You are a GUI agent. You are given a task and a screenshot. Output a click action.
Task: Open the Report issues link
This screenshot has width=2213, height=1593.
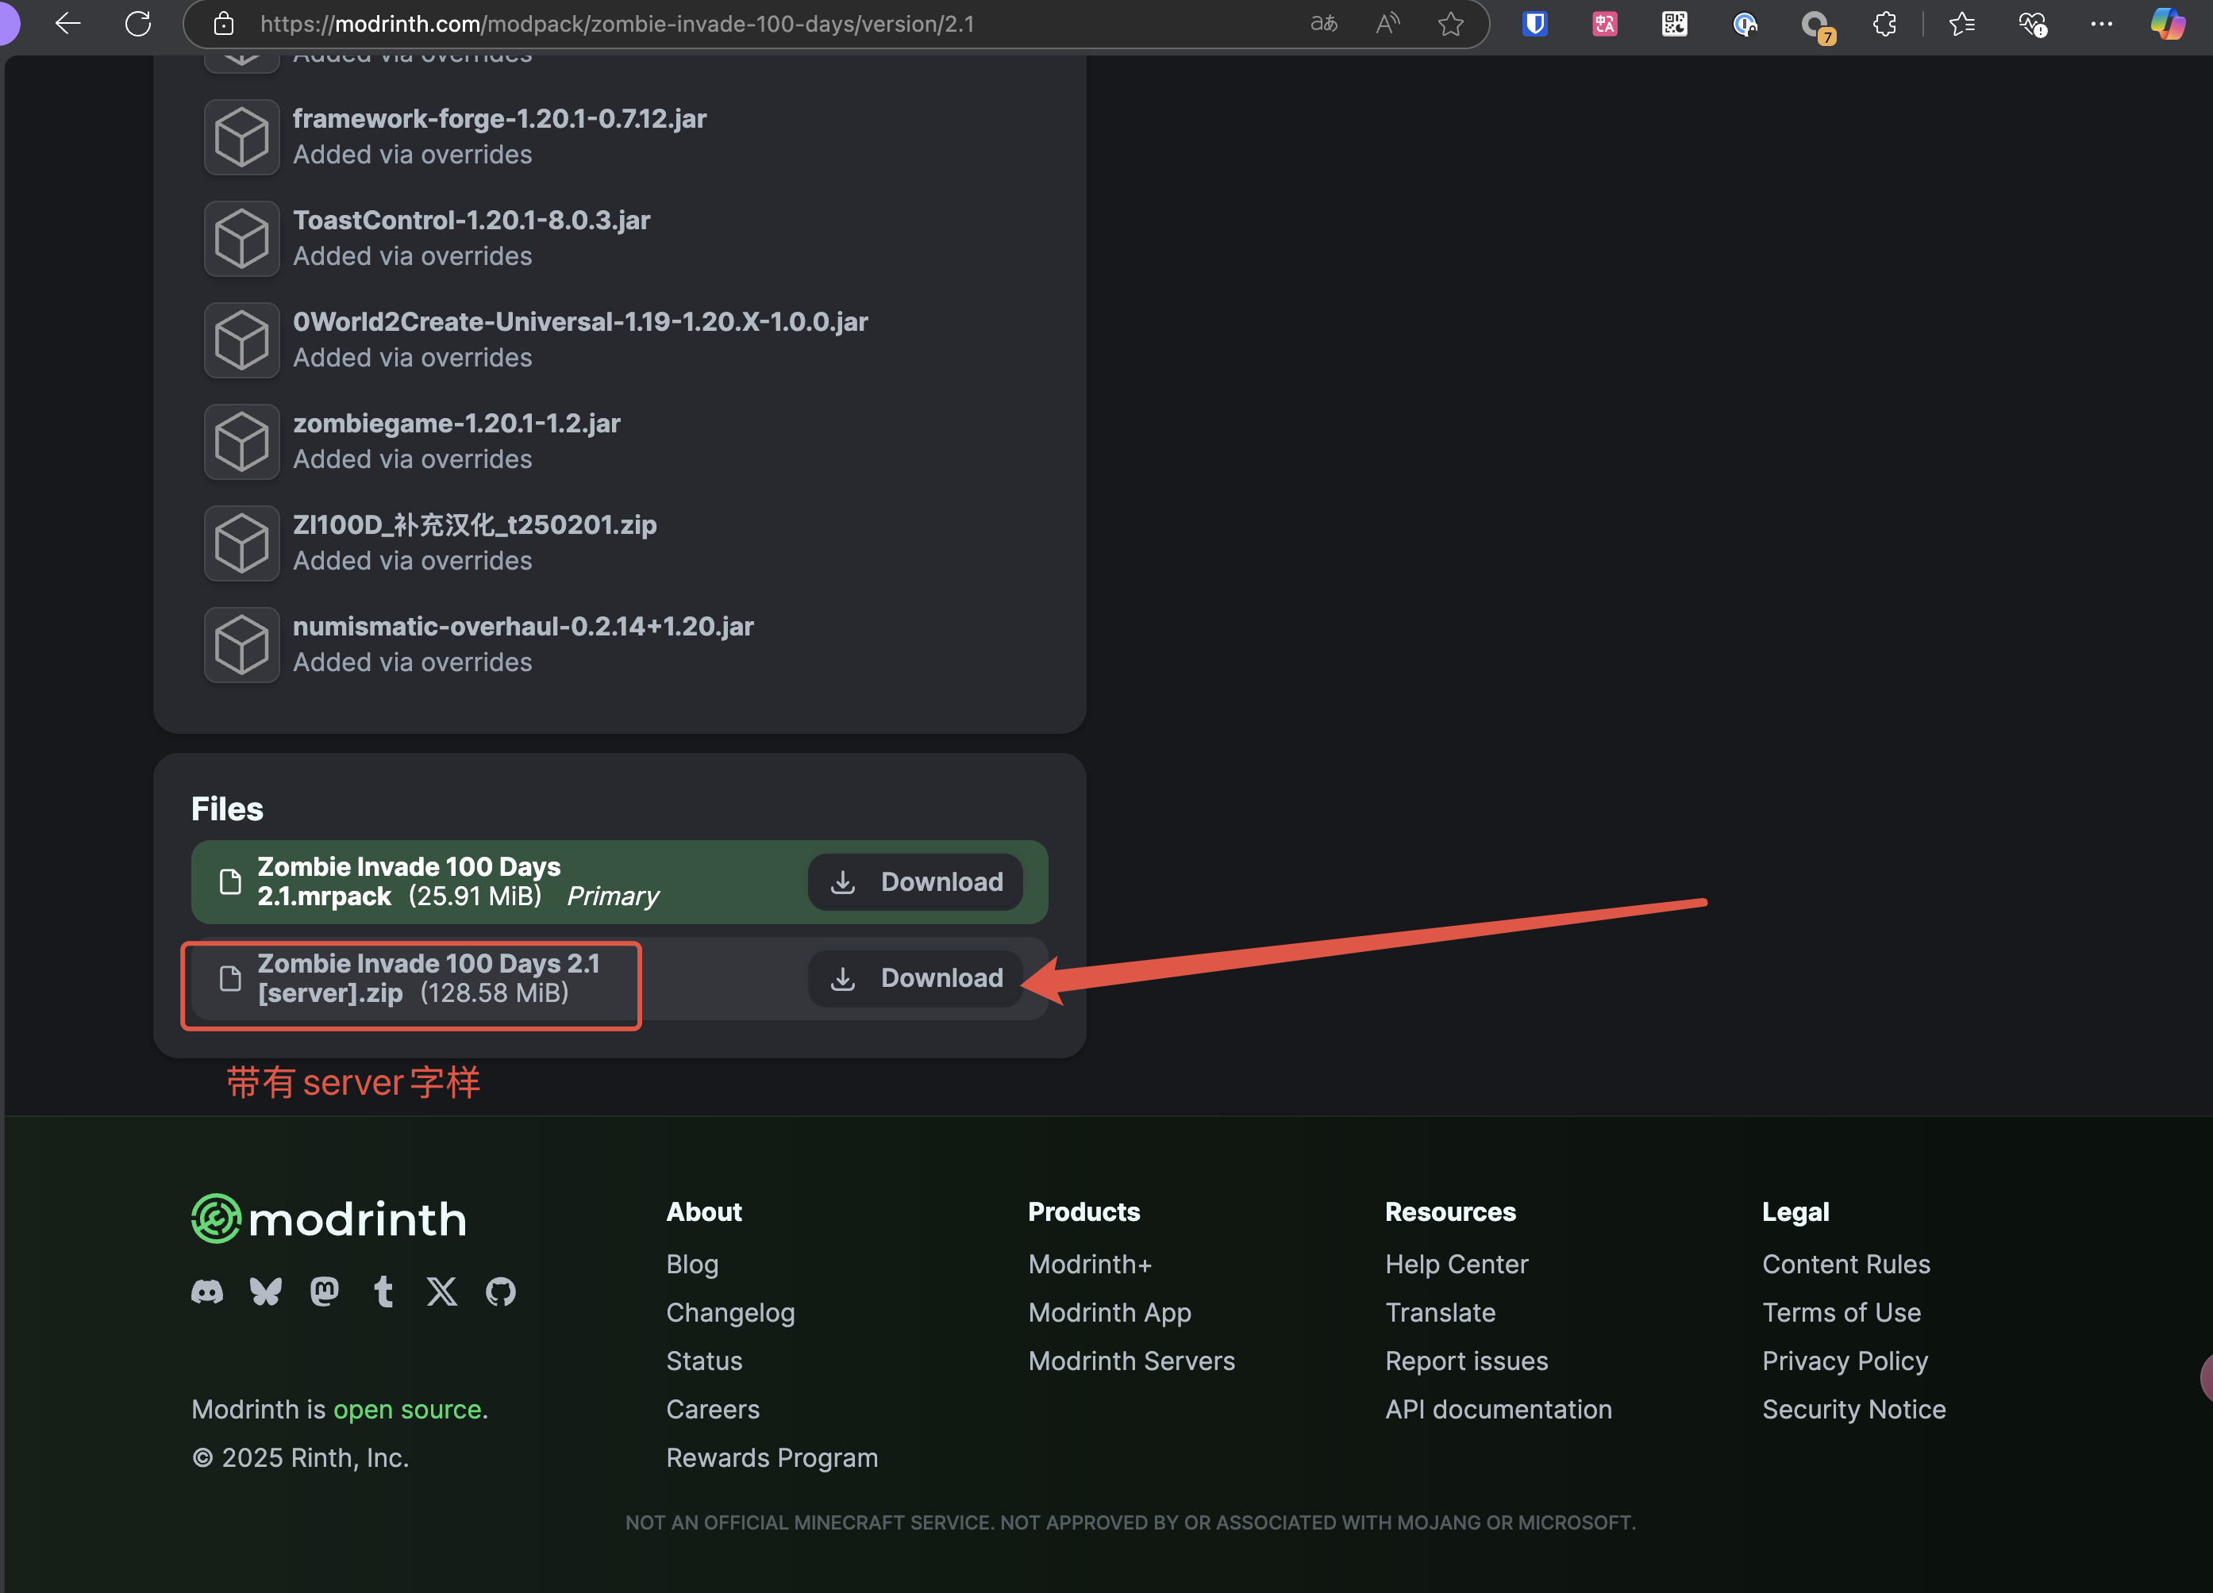click(1465, 1360)
